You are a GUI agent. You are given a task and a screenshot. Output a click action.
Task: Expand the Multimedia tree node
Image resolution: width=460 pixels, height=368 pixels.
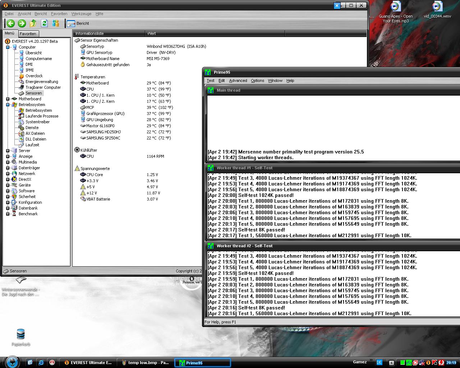(8, 162)
